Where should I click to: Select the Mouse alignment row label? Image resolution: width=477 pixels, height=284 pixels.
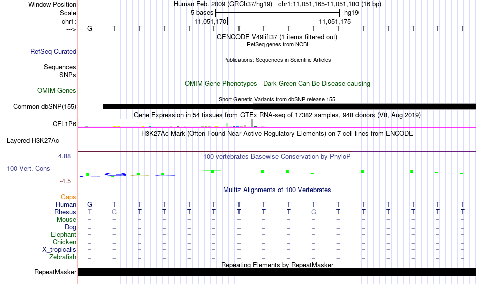coord(67,220)
